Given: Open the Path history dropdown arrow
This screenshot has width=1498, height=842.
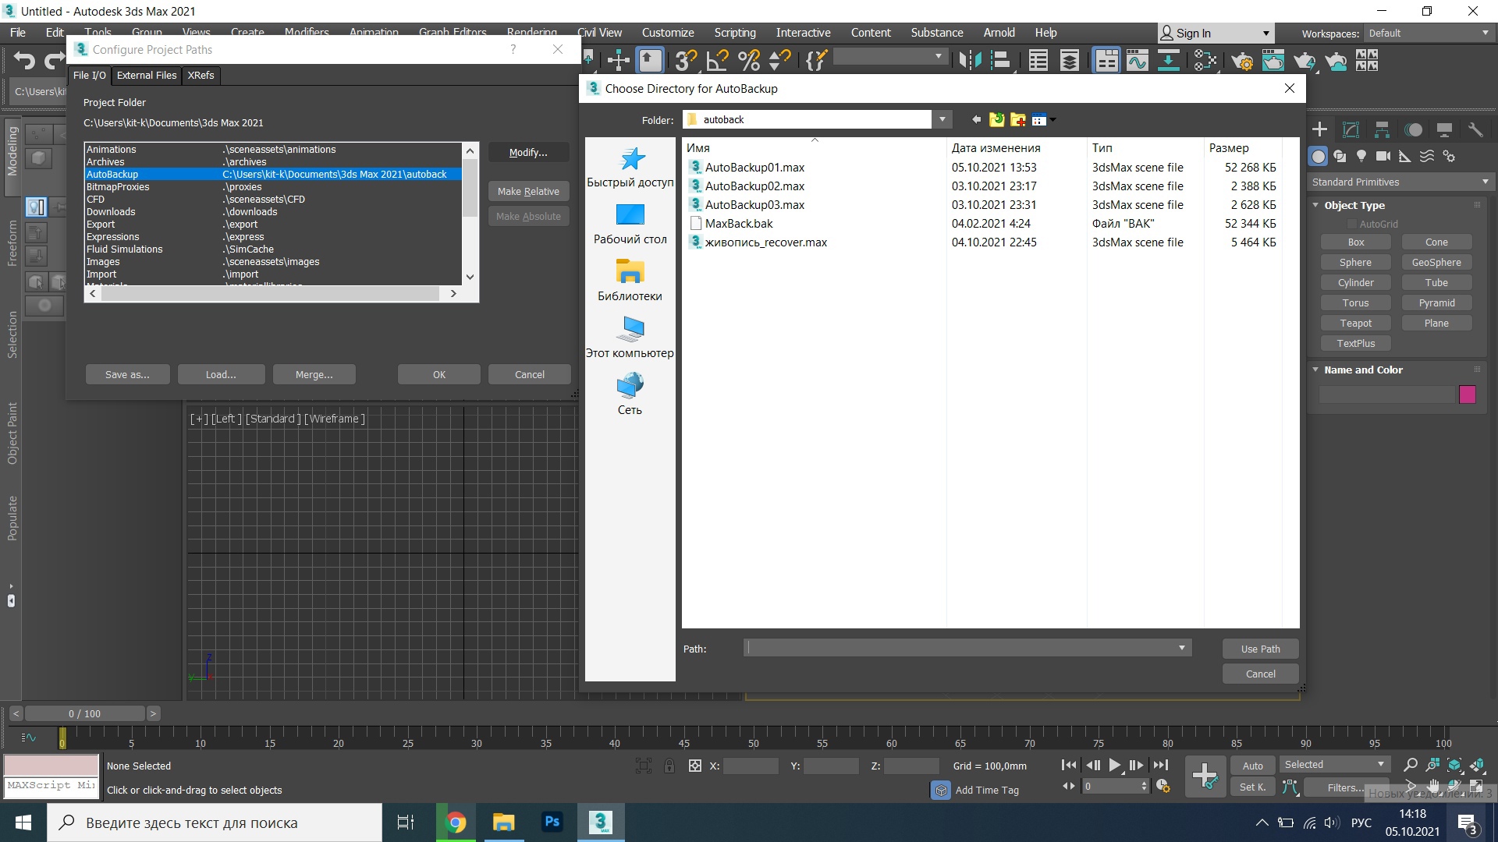Looking at the screenshot, I should 1182,648.
